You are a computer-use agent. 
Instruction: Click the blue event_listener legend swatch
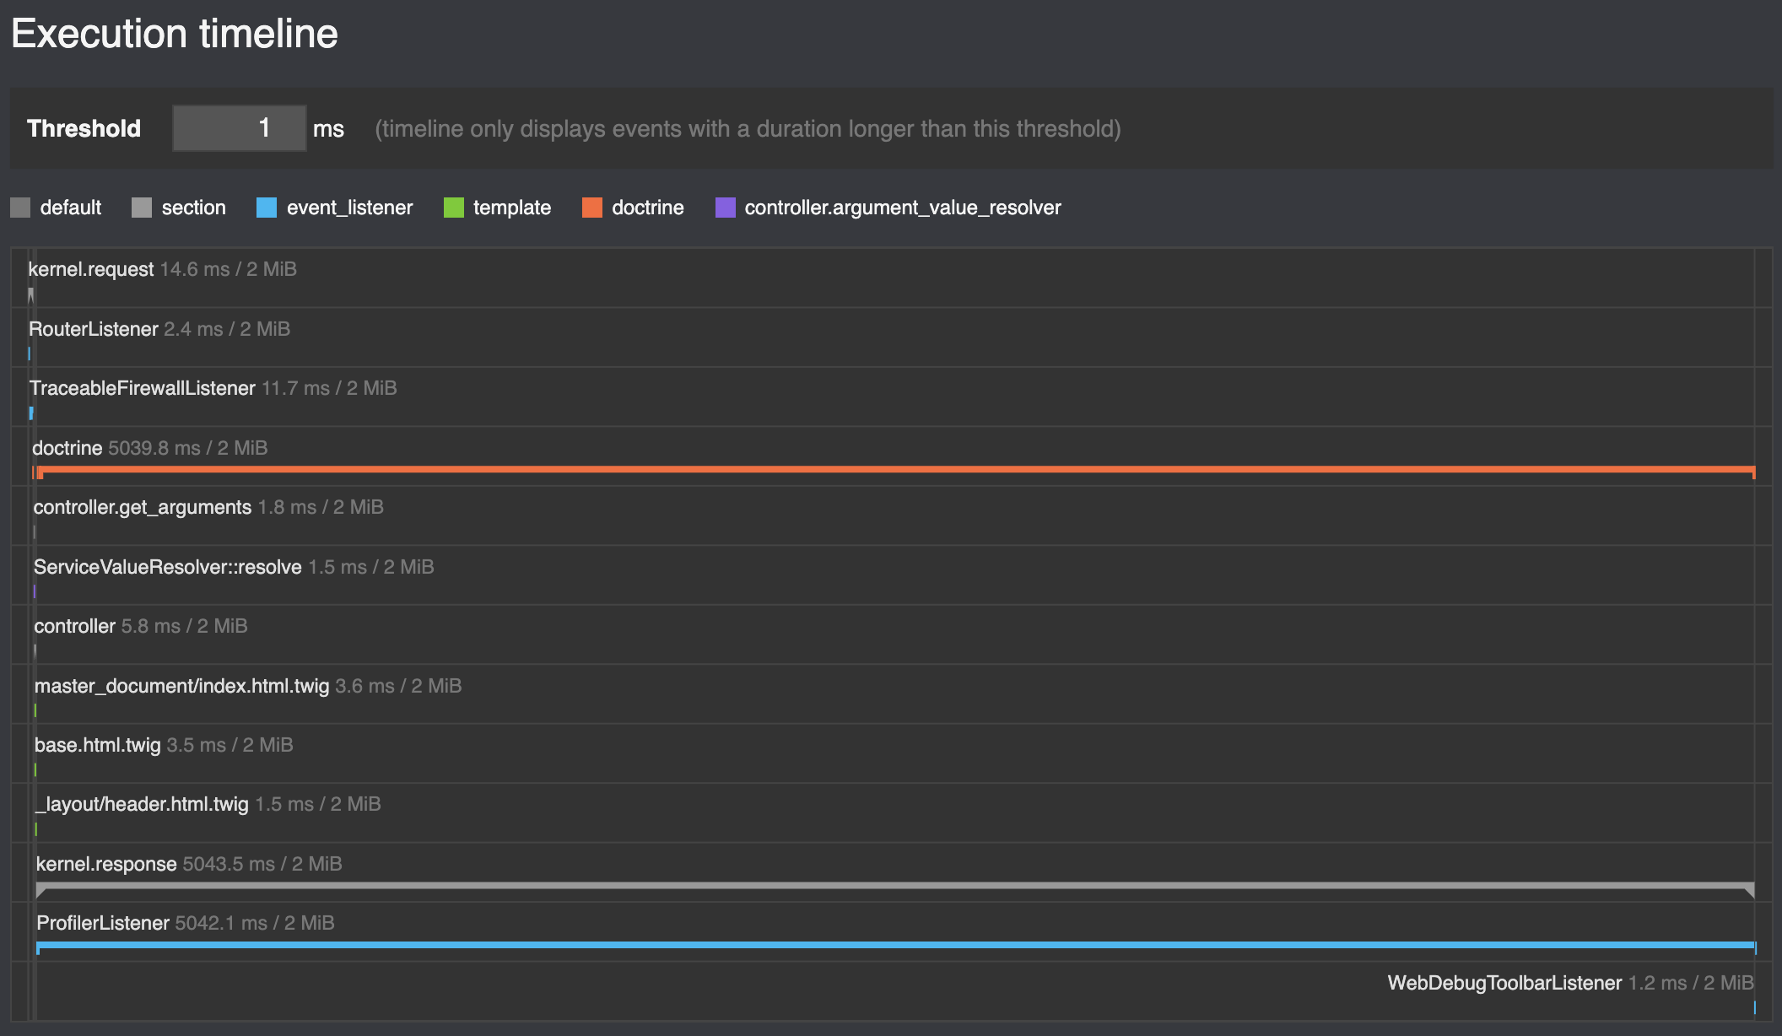267,208
